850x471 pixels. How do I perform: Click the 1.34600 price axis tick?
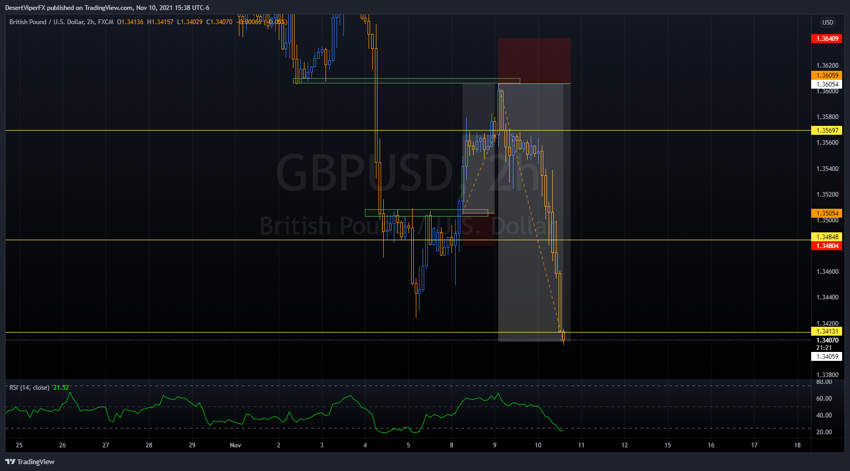pyautogui.click(x=827, y=272)
